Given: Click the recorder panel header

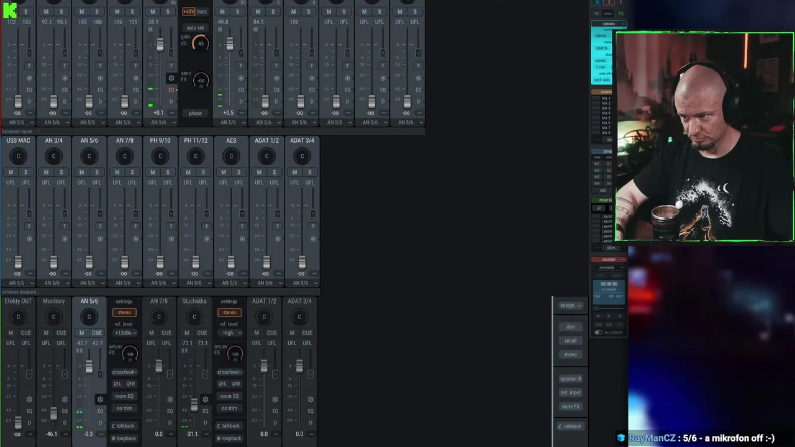Looking at the screenshot, I should 609,260.
